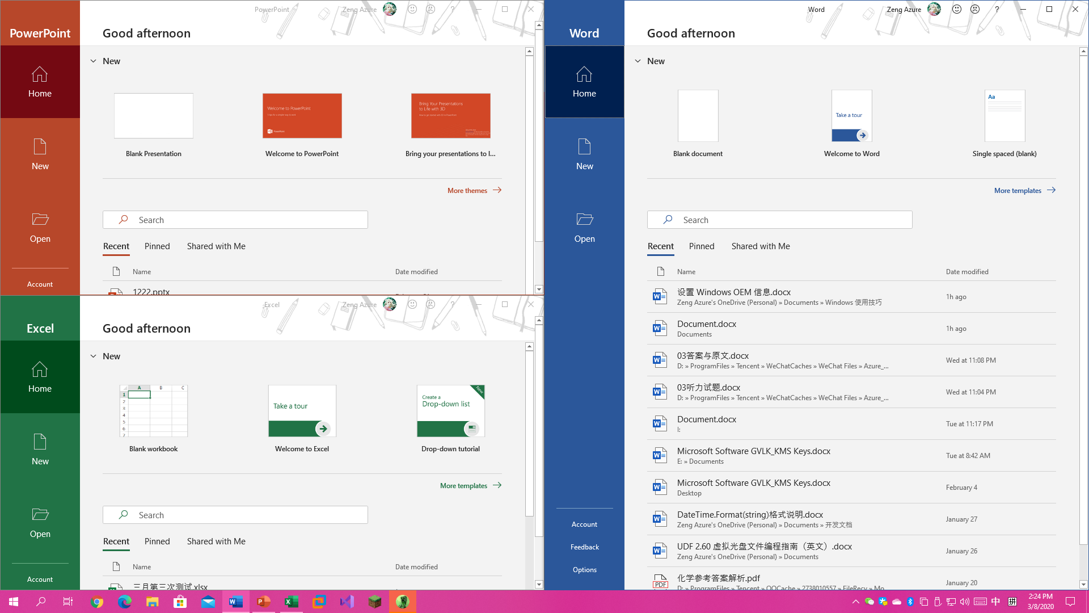Select Welcome to Excel tour thumbnail
1089x613 pixels.
pyautogui.click(x=302, y=411)
